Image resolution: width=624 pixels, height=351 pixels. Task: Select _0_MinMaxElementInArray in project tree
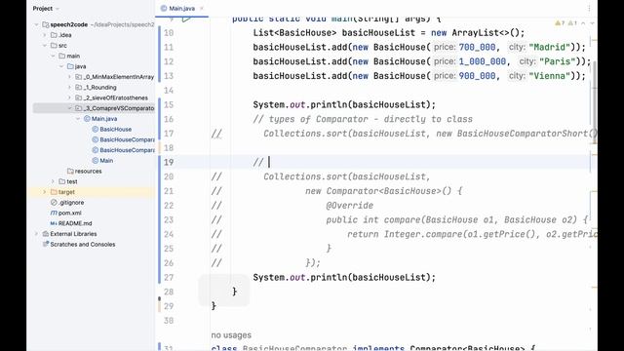point(119,77)
